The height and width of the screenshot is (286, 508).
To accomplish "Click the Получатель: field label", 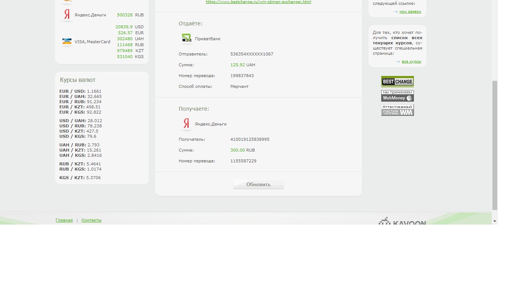I will (x=192, y=139).
